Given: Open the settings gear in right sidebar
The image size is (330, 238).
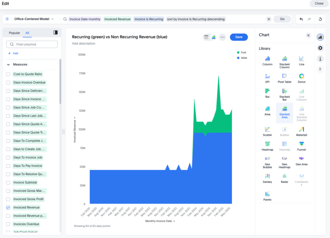Looking at the screenshot, I should click(320, 48).
